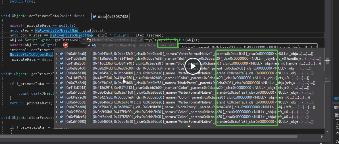Click the cube icon beside data tooltip
The image size is (339, 144).
coord(94,17)
